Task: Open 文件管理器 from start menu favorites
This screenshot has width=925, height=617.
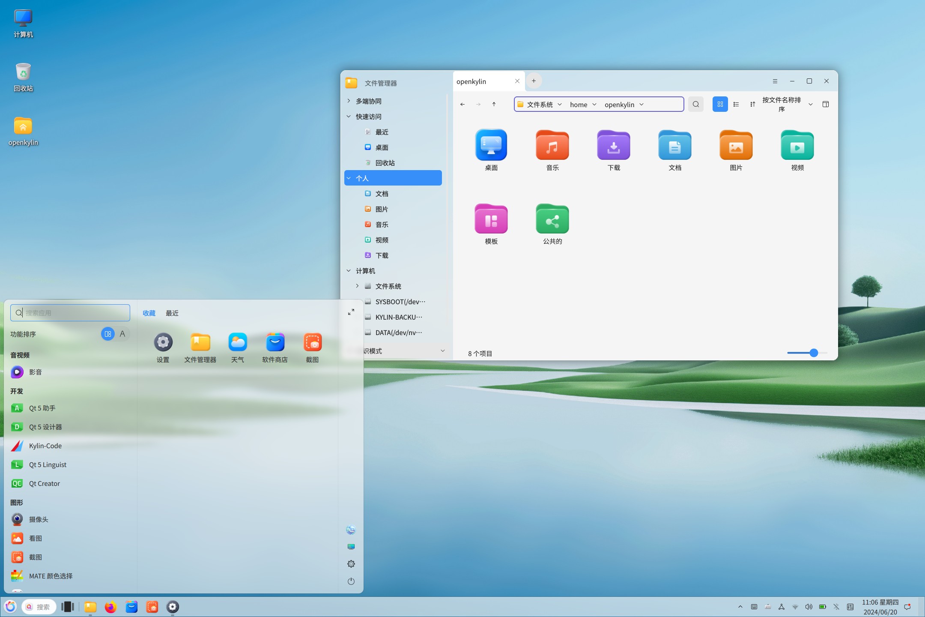Action: pyautogui.click(x=200, y=348)
